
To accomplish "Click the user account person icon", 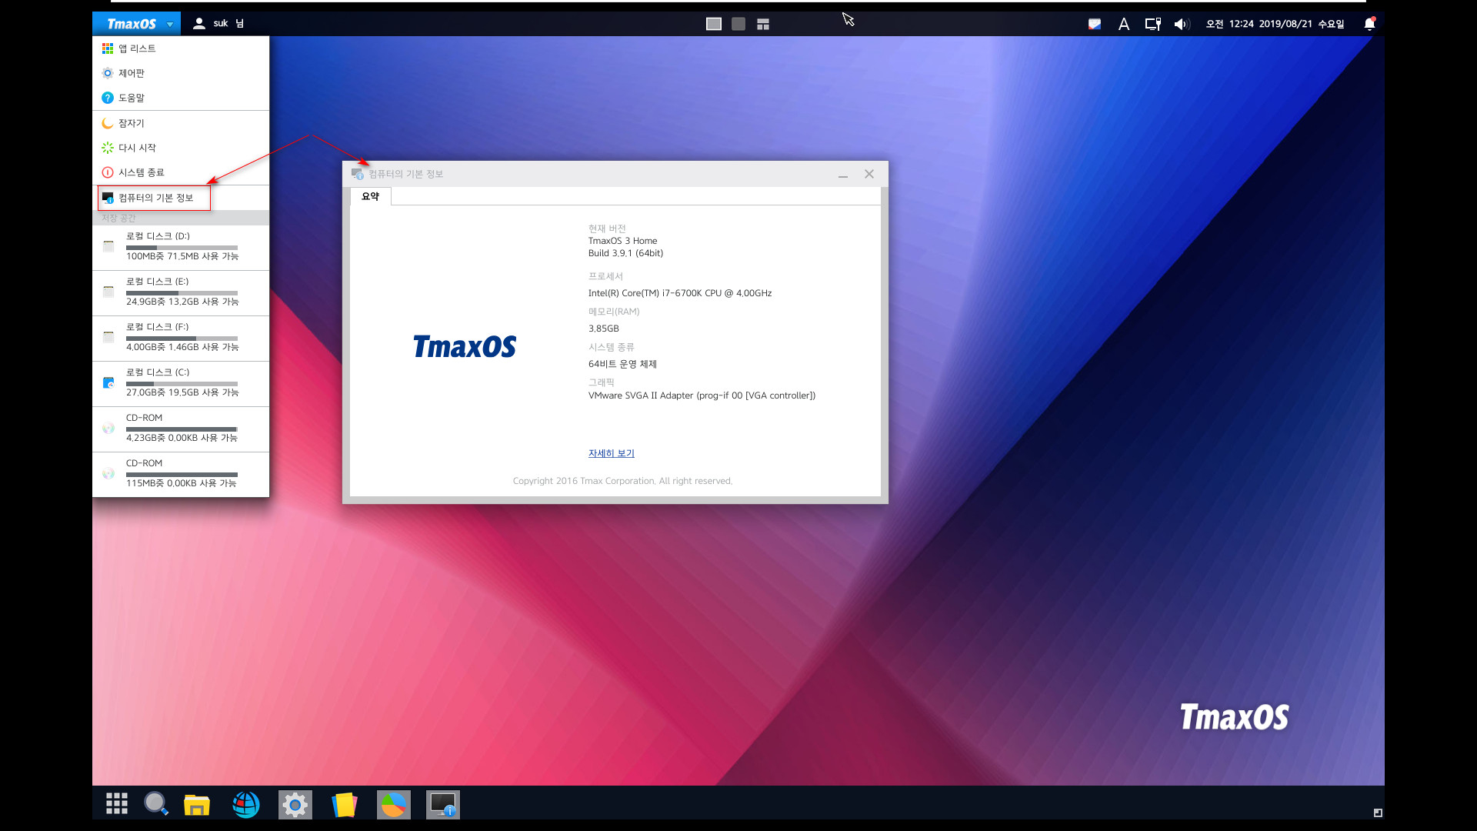I will pyautogui.click(x=198, y=24).
